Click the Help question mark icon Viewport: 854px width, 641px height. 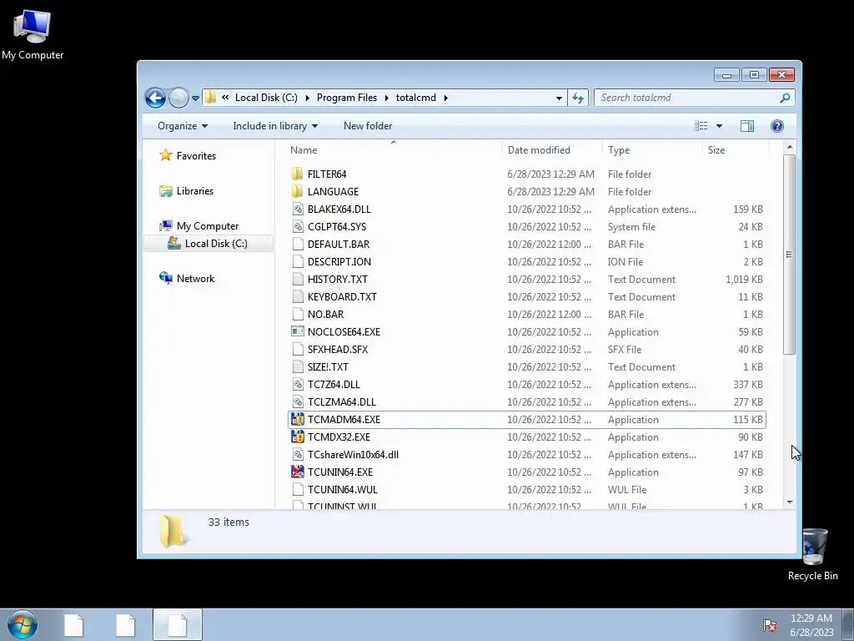coord(777,126)
